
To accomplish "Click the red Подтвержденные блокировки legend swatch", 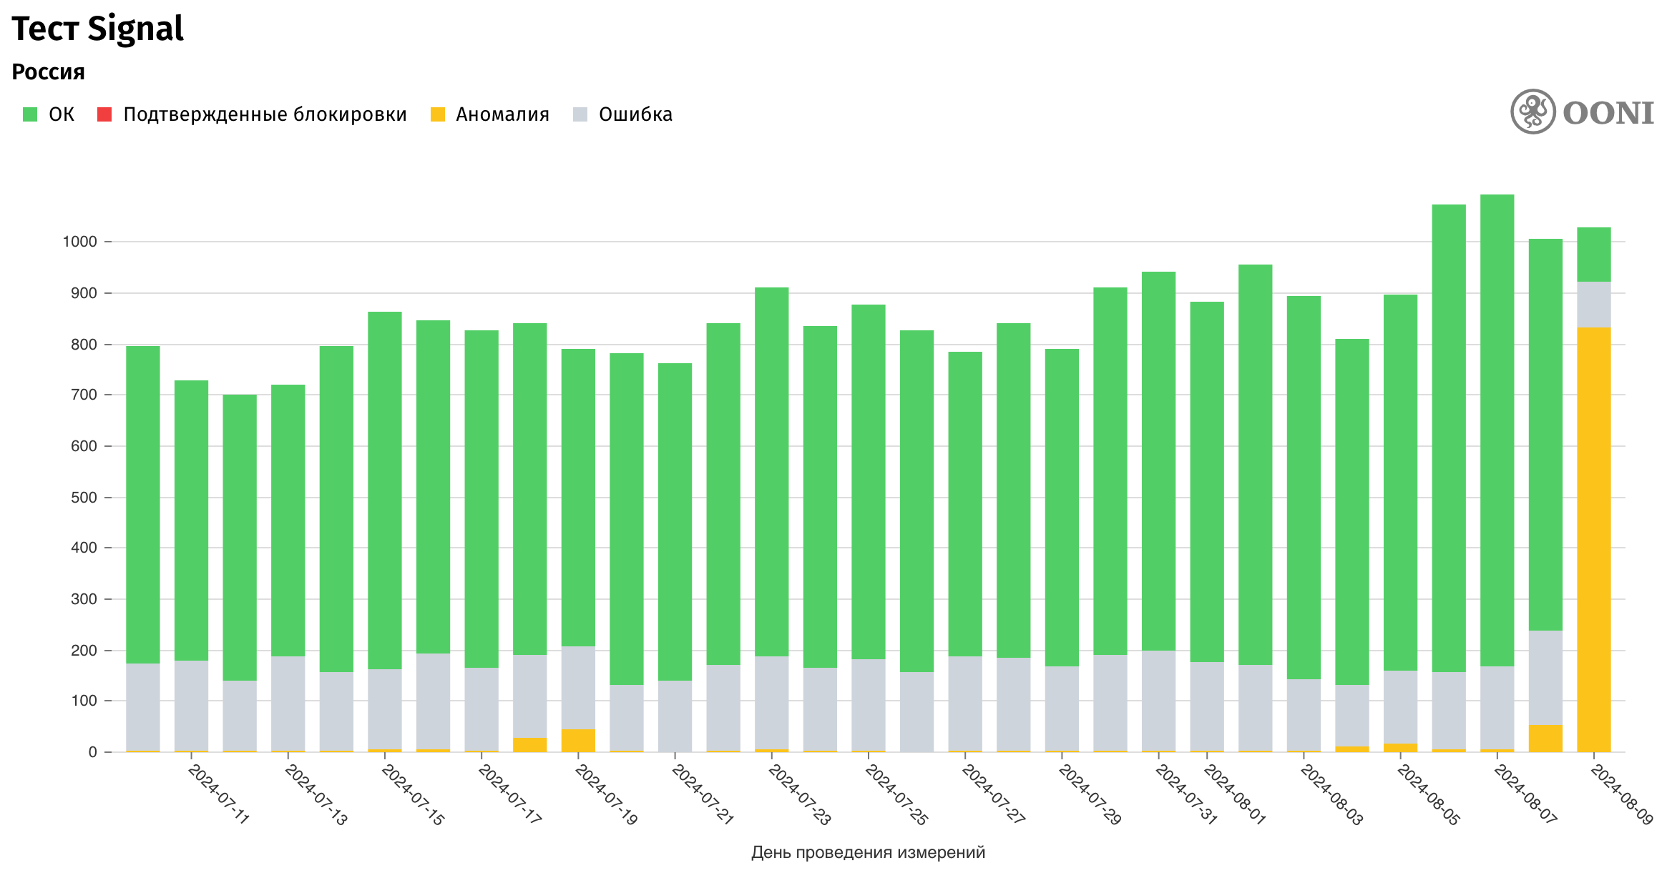I will 104,114.
